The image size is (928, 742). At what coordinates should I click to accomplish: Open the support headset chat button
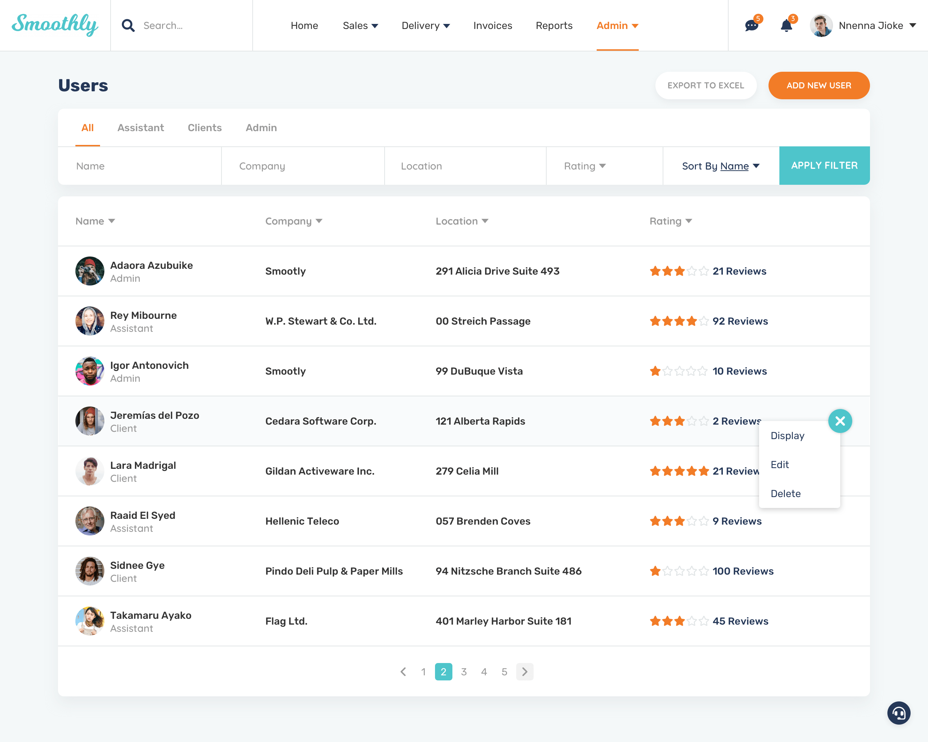[899, 713]
